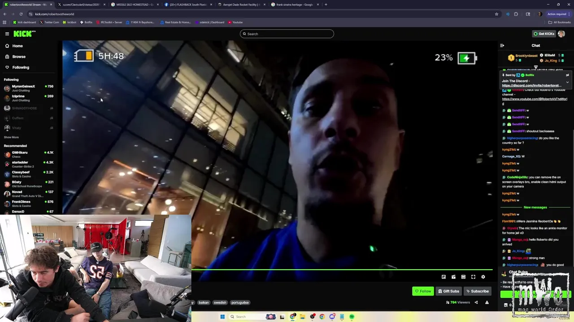The width and height of the screenshot is (574, 322).
Task: Open a new browser tab
Action: pyautogui.click(x=326, y=4)
